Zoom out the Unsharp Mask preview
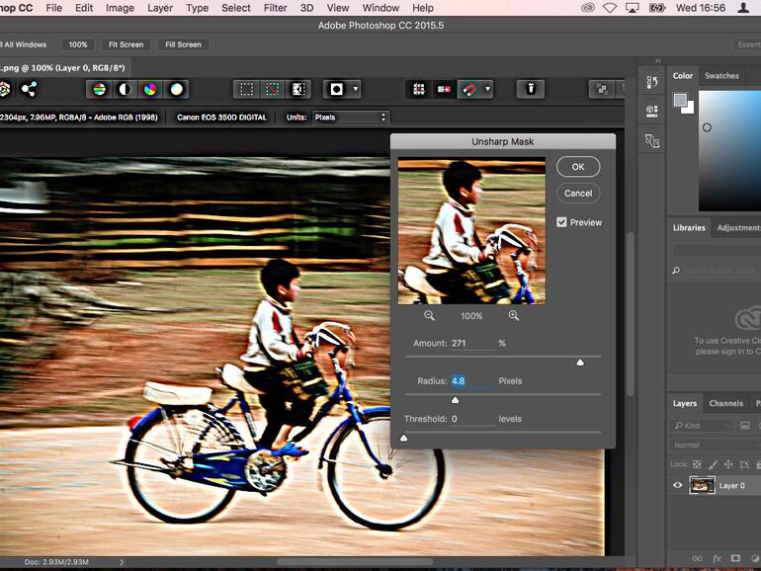This screenshot has height=571, width=761. [429, 316]
